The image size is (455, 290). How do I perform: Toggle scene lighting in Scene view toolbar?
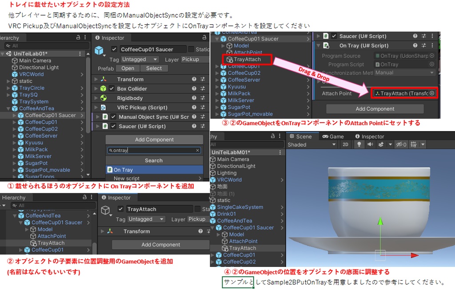359,144
